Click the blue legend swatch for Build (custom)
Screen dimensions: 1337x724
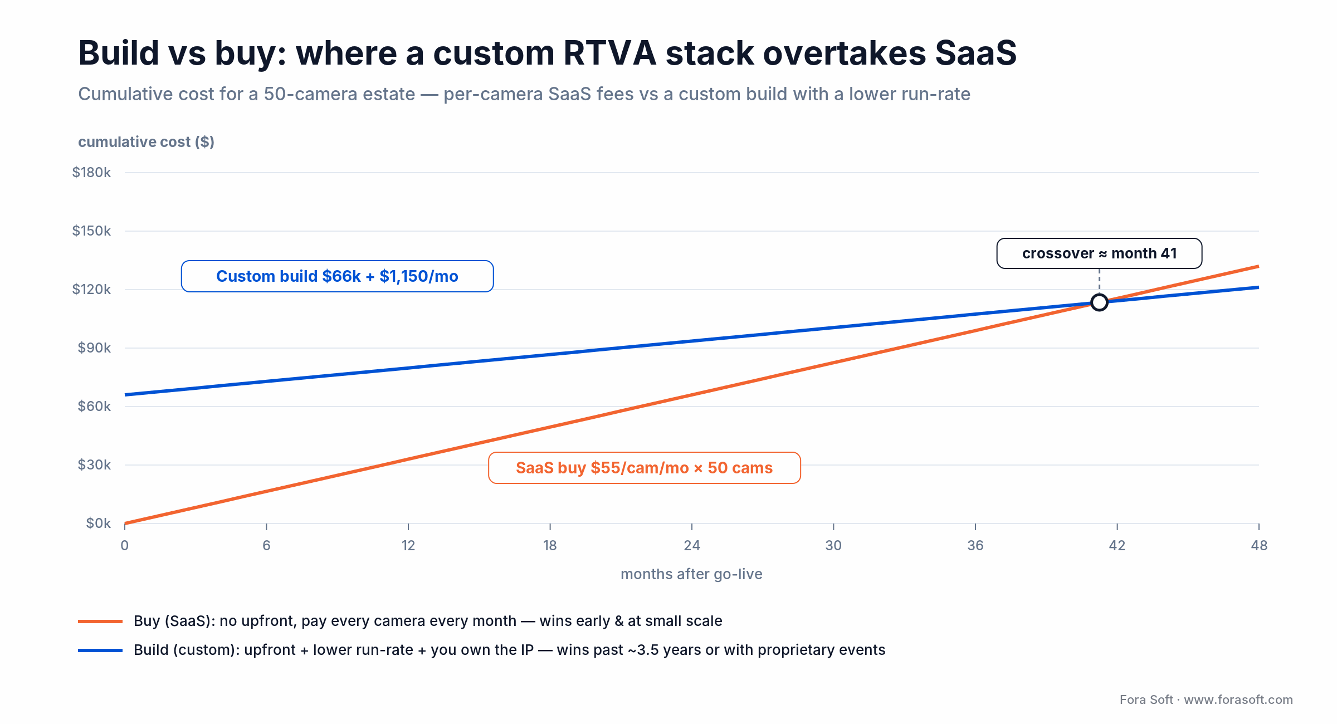tap(100, 650)
